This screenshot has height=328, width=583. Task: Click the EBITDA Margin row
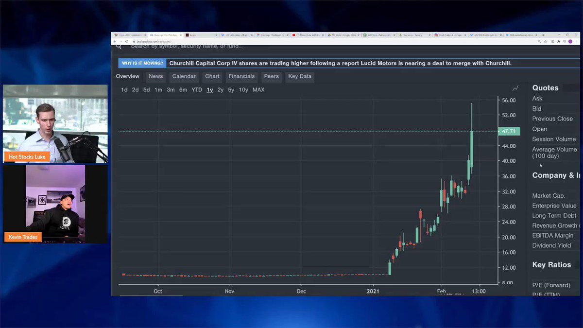click(x=553, y=236)
